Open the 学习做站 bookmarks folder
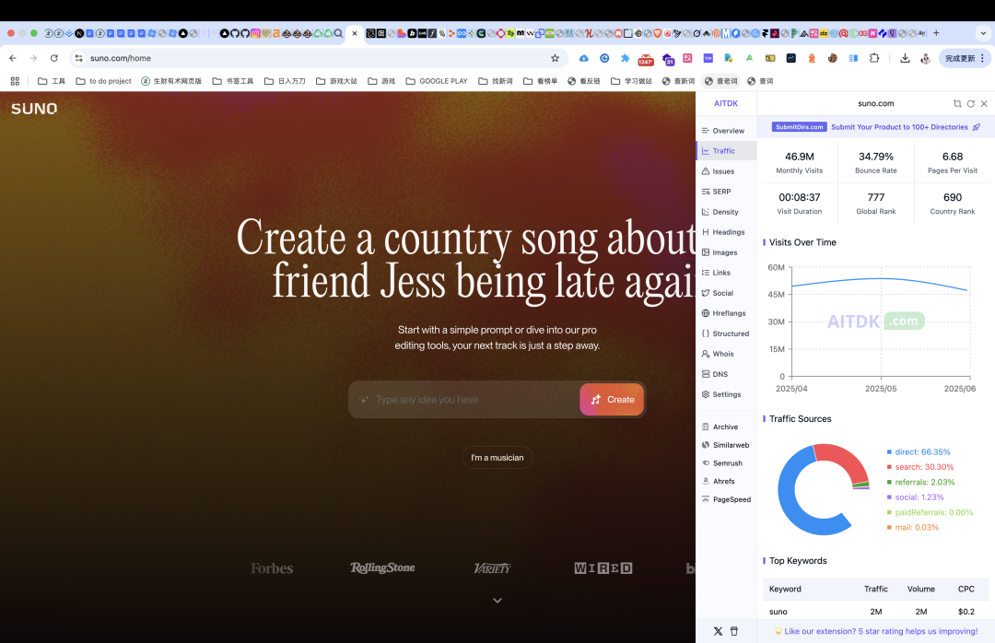 (x=631, y=81)
